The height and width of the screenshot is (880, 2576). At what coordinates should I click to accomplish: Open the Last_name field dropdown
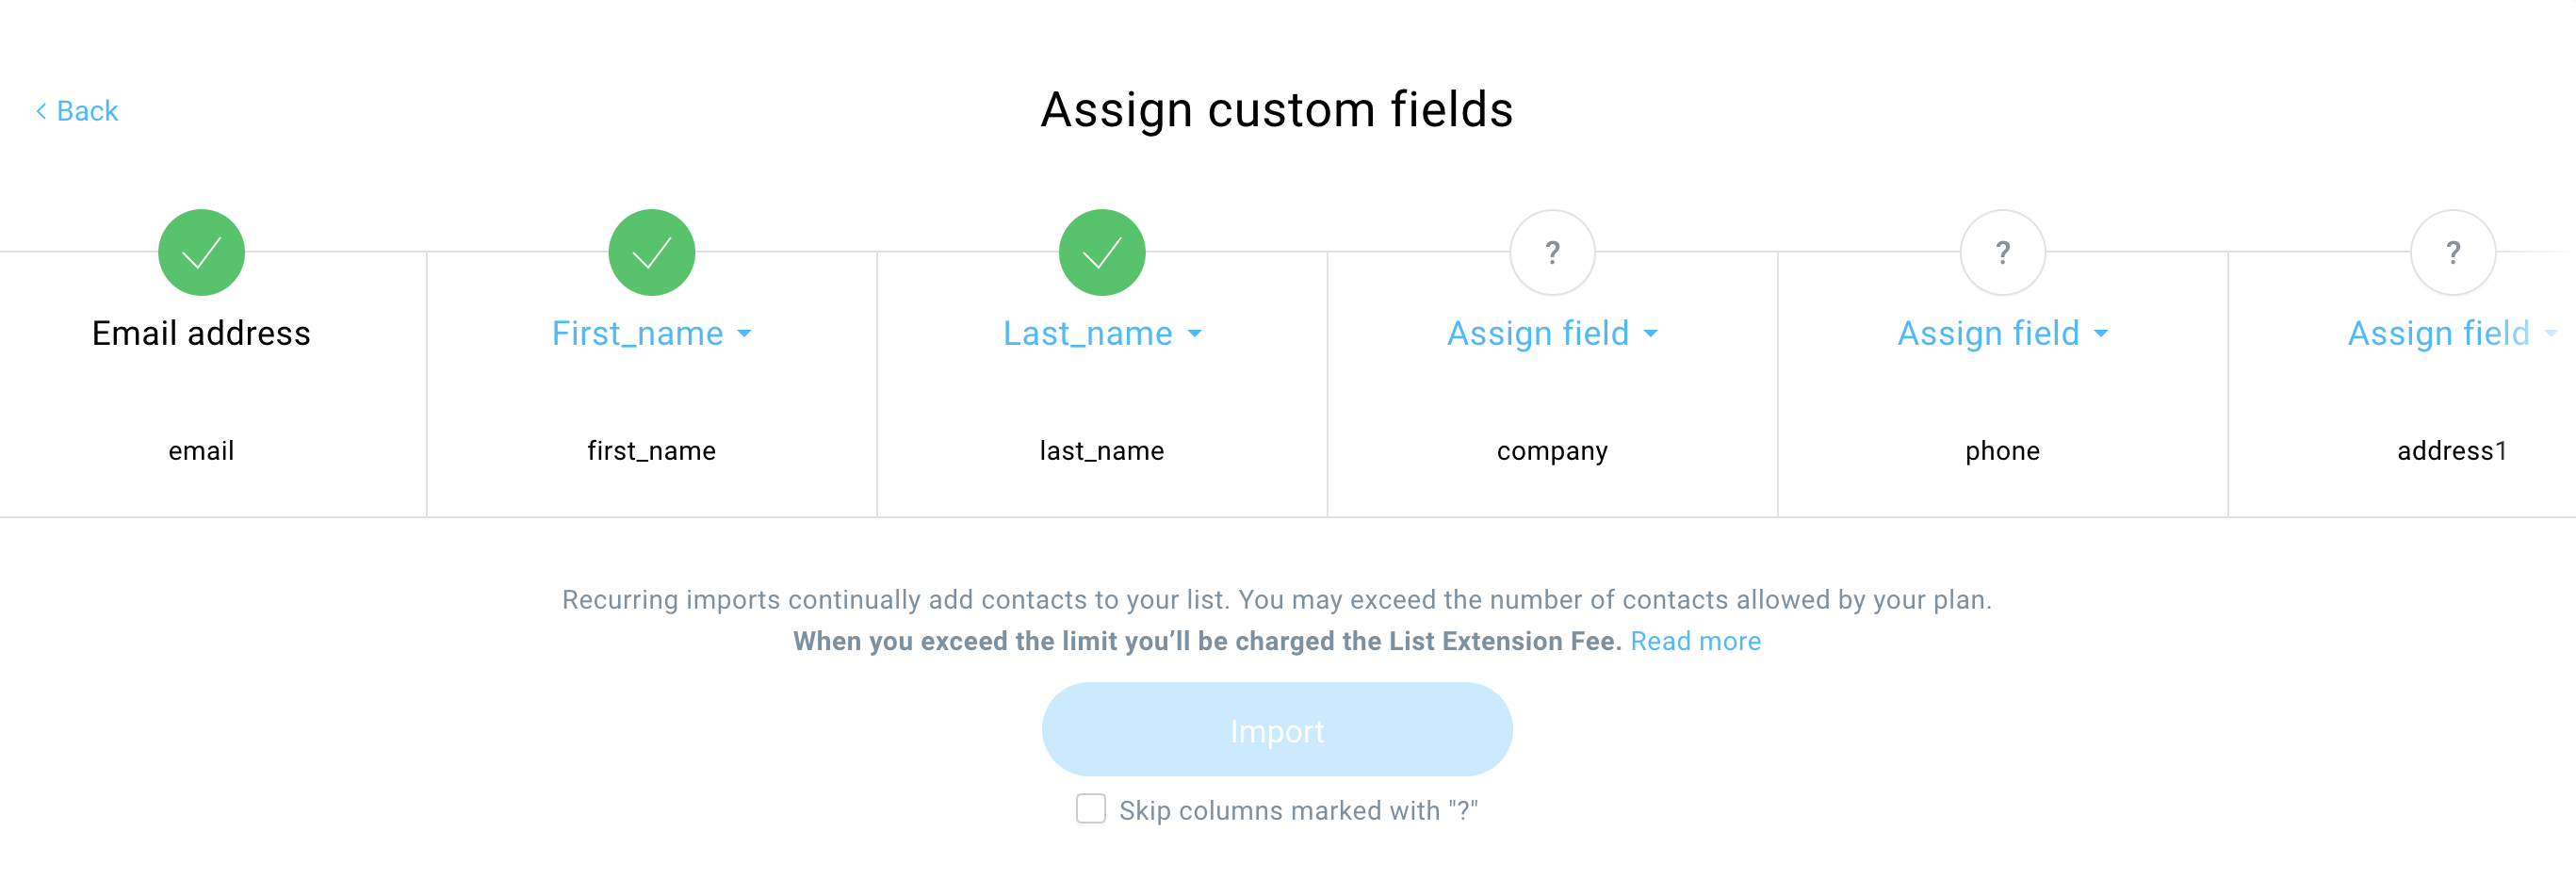(x=1102, y=333)
